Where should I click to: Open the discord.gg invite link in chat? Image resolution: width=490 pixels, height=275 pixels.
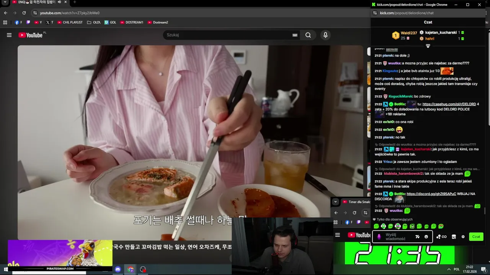(431, 194)
